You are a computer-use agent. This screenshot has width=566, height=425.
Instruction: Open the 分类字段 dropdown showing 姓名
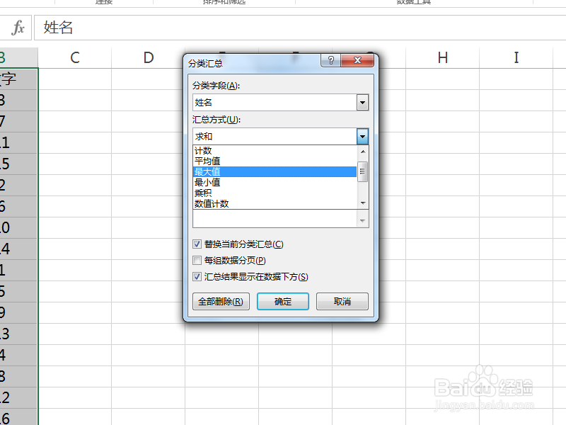[x=362, y=102]
